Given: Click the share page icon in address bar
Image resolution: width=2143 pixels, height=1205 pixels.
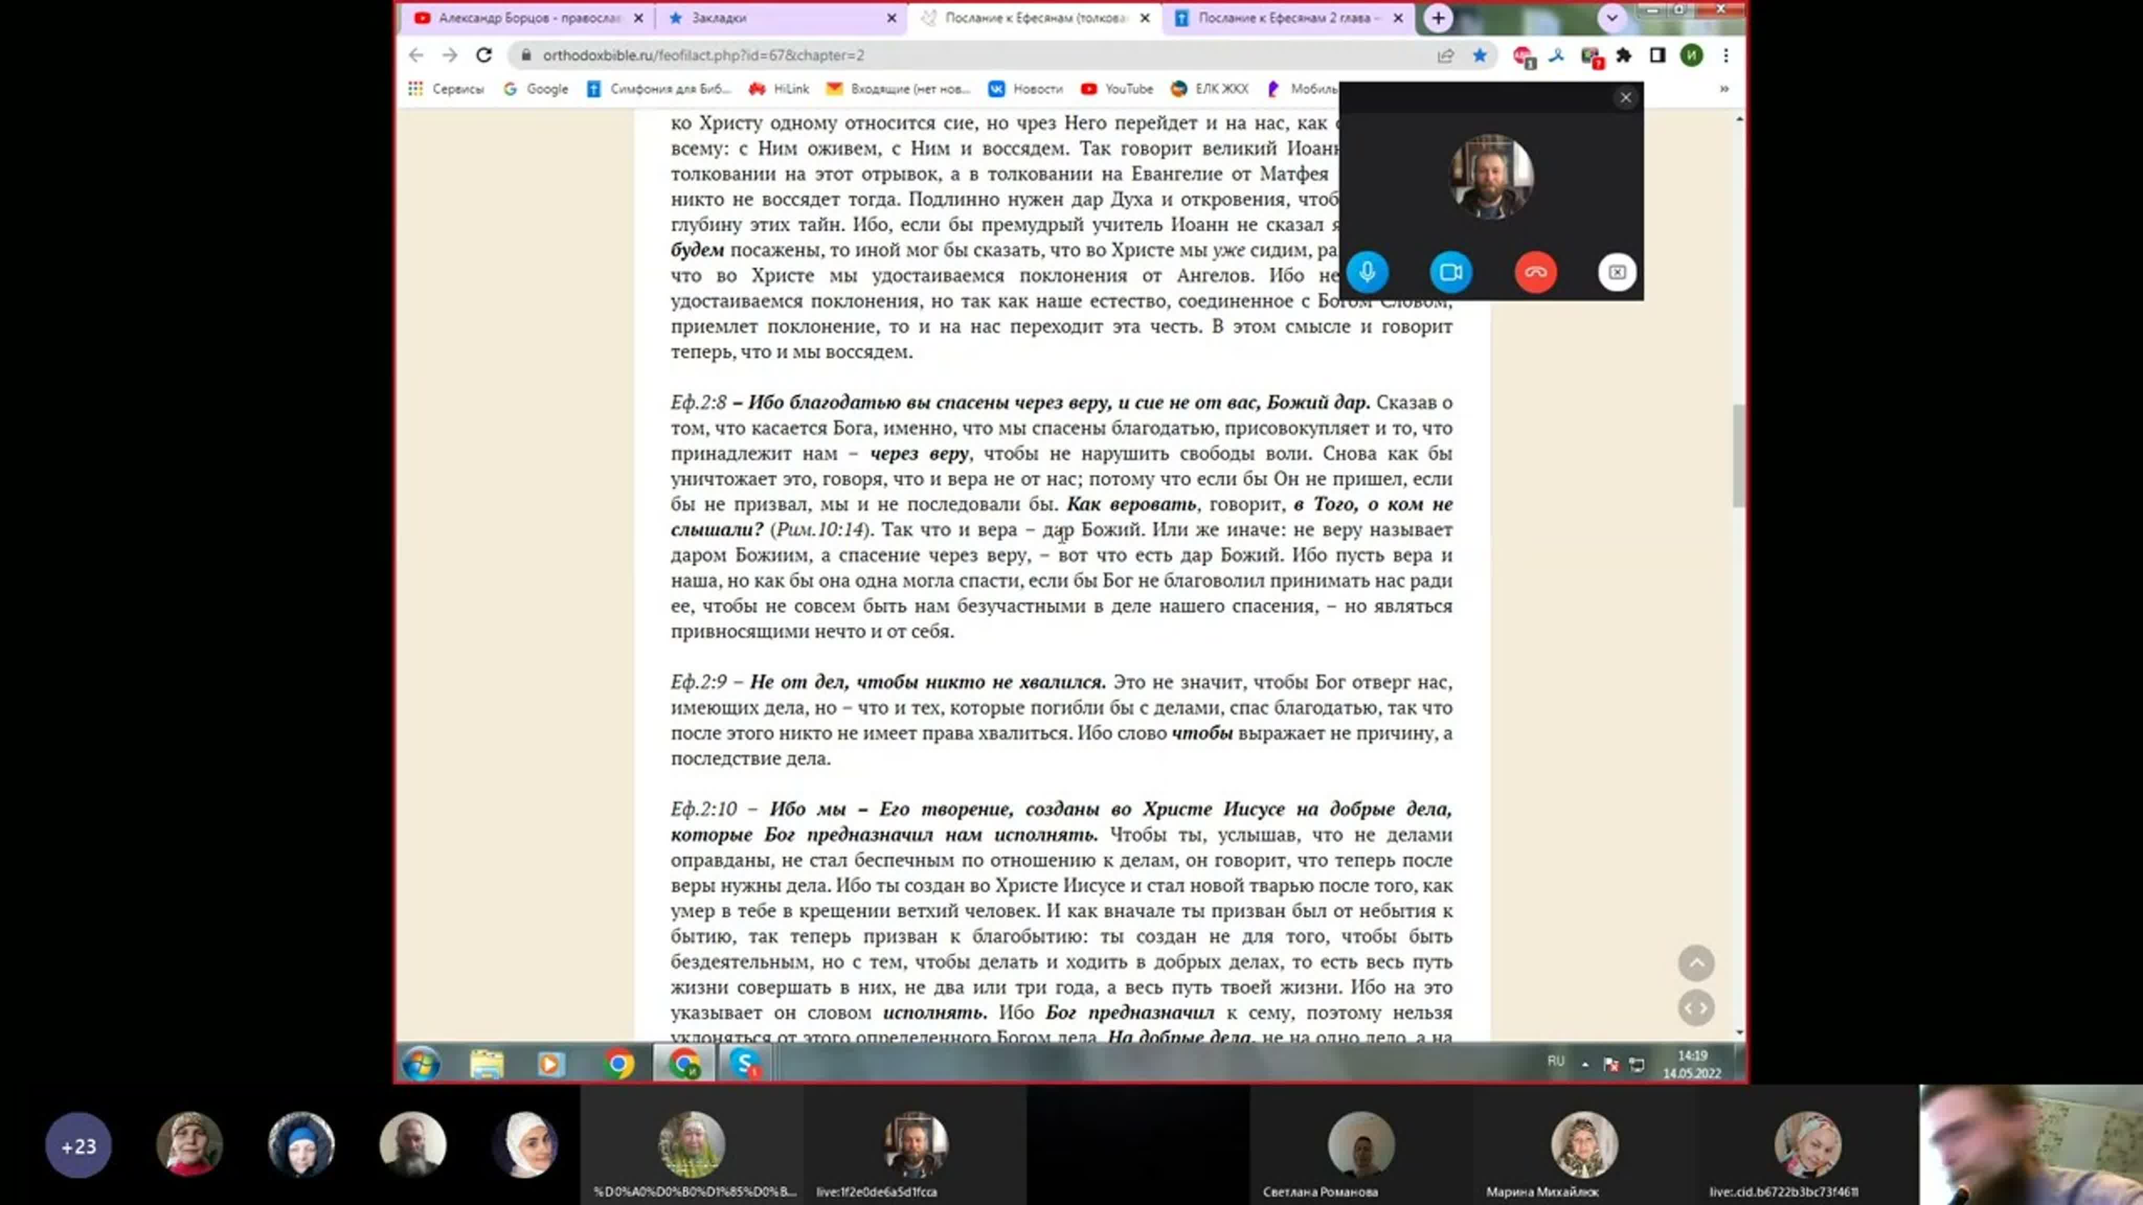Looking at the screenshot, I should (1445, 56).
